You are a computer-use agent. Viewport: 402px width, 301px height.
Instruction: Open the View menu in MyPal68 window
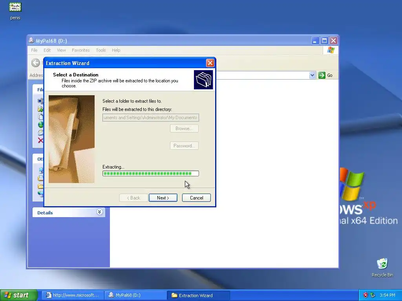[x=61, y=50]
